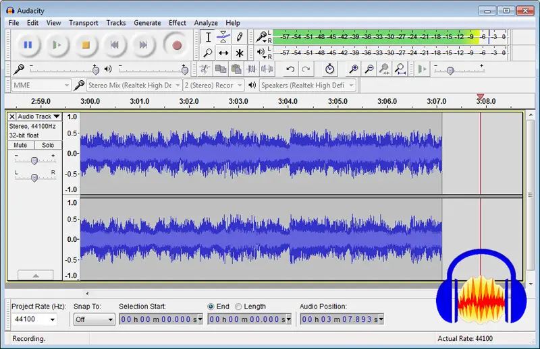Select the Multi-Tool asterisk icon
The height and width of the screenshot is (349, 540).
(239, 53)
